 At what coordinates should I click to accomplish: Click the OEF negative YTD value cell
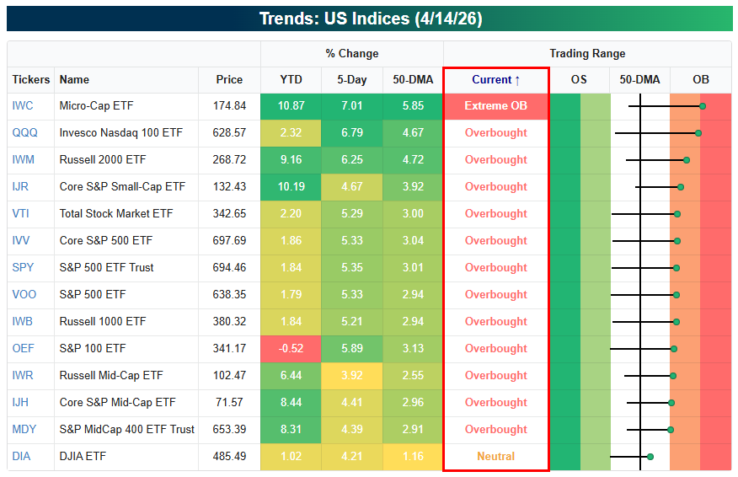tap(291, 348)
